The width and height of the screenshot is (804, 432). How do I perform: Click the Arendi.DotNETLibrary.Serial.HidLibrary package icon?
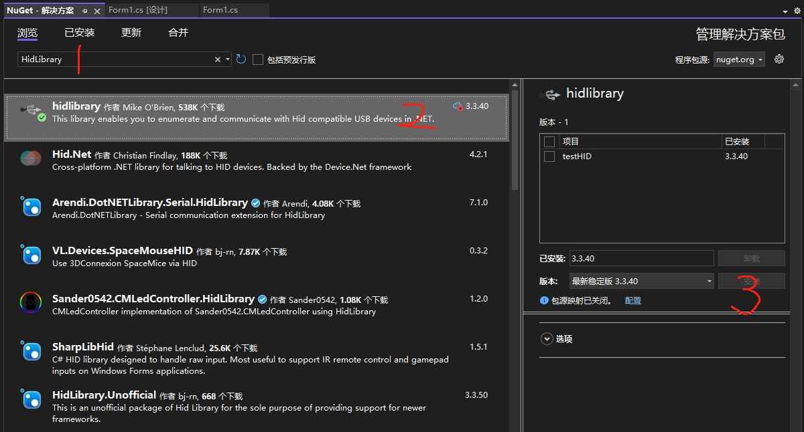(31, 207)
